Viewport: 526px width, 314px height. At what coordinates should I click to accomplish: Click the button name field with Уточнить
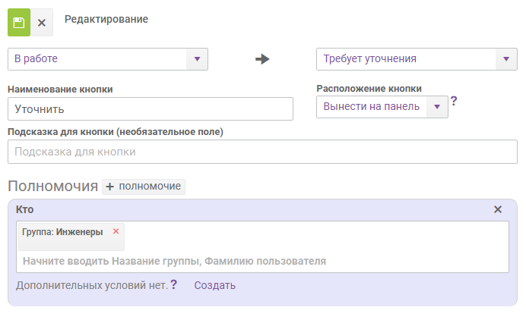(x=150, y=108)
